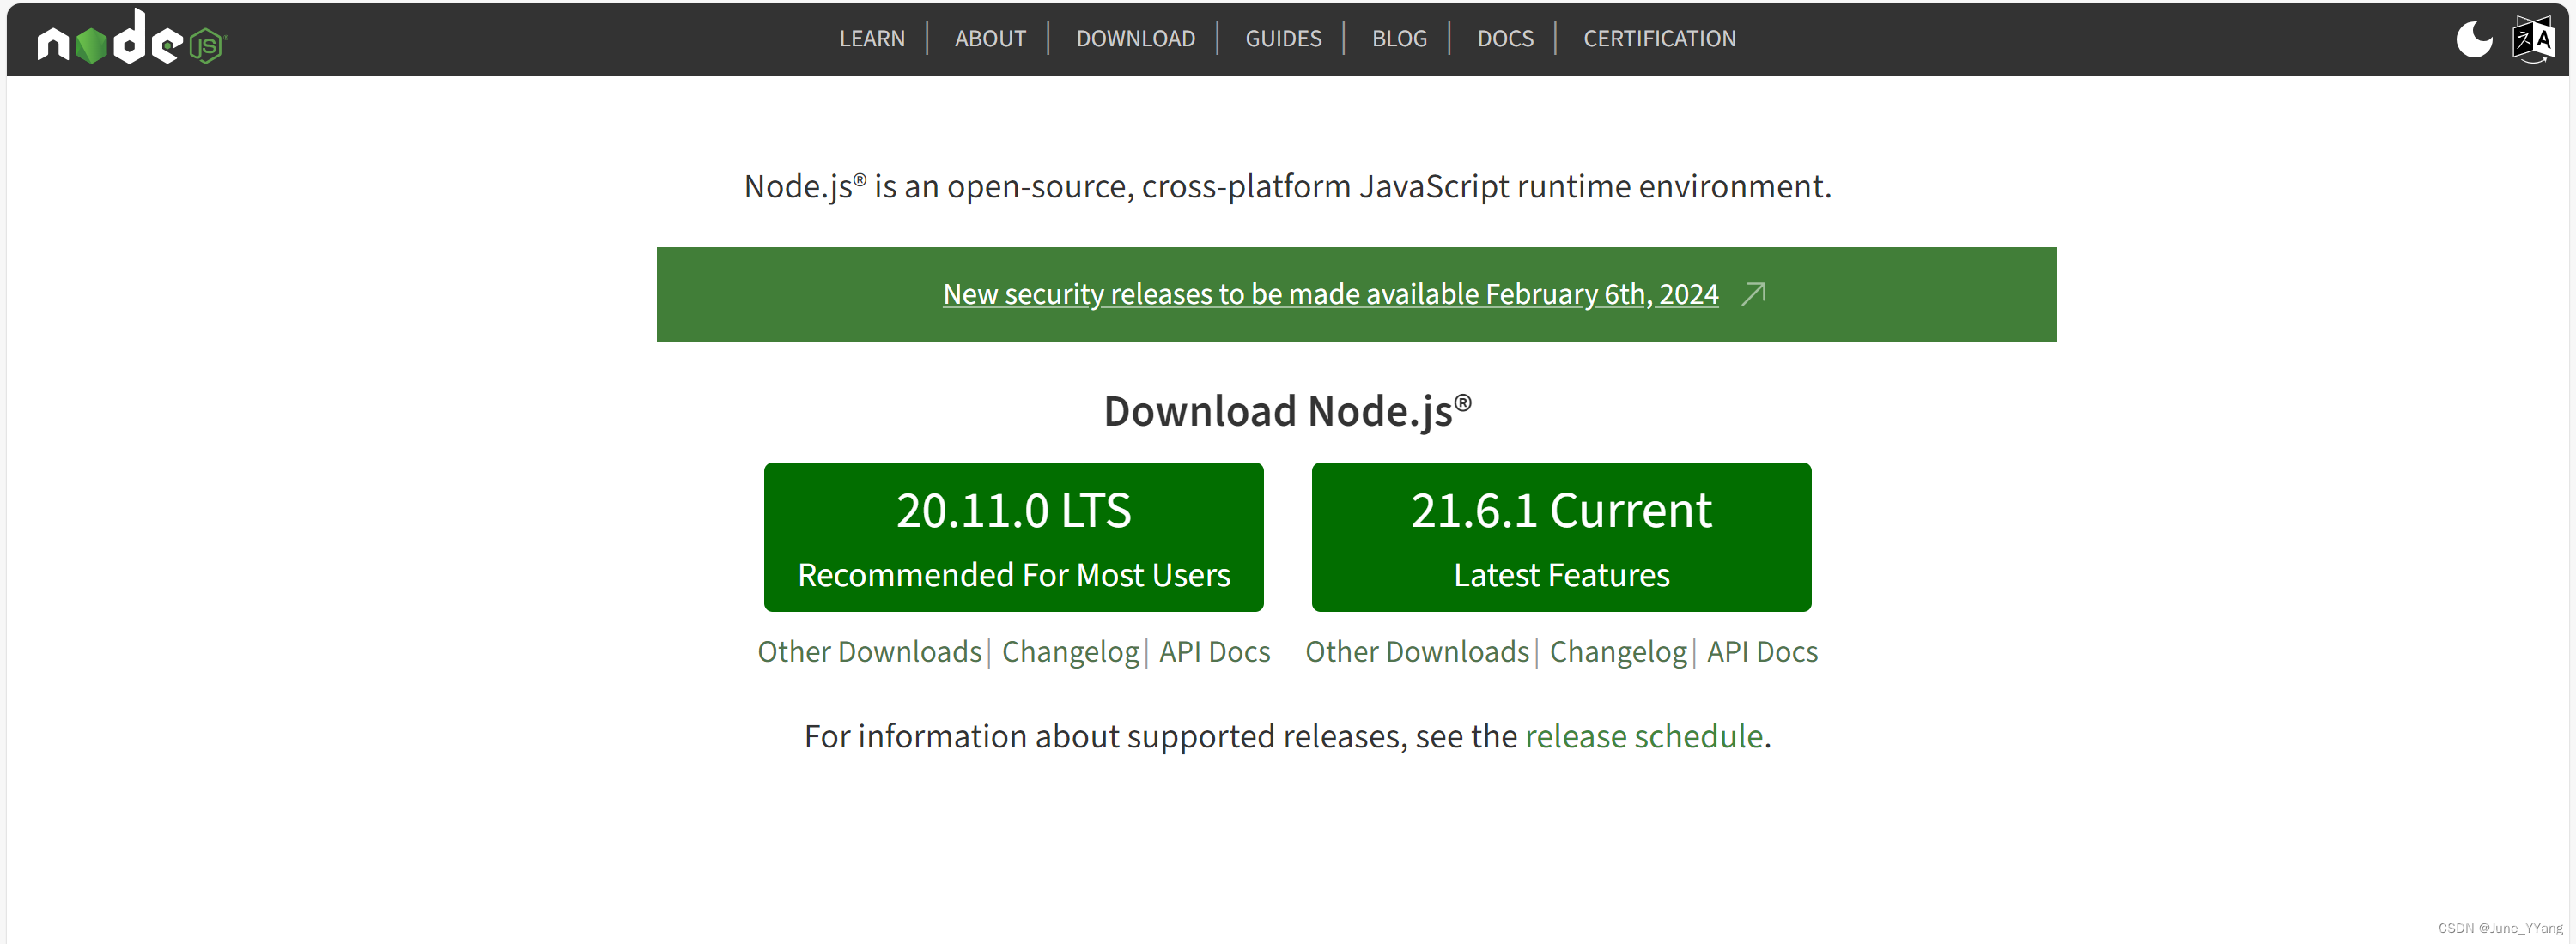This screenshot has height=944, width=2576.
Task: Open the language translation switcher icon
Action: (x=2533, y=39)
